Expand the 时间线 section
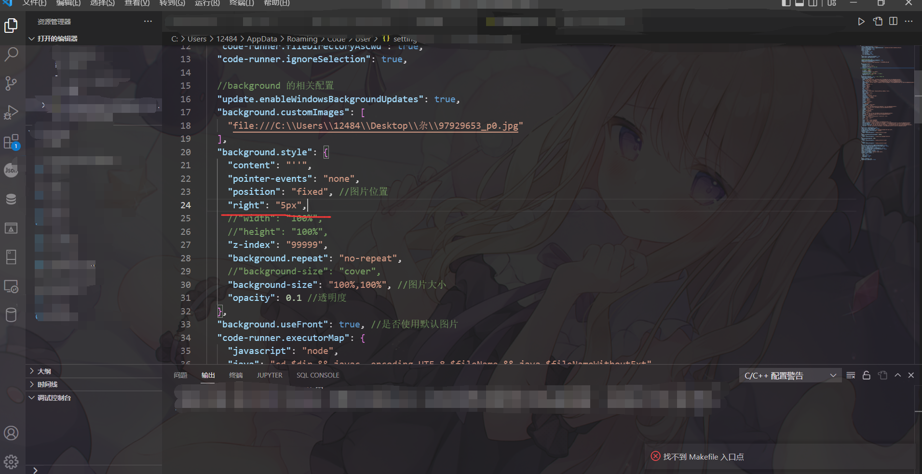Image resolution: width=922 pixels, height=474 pixels. click(31, 384)
